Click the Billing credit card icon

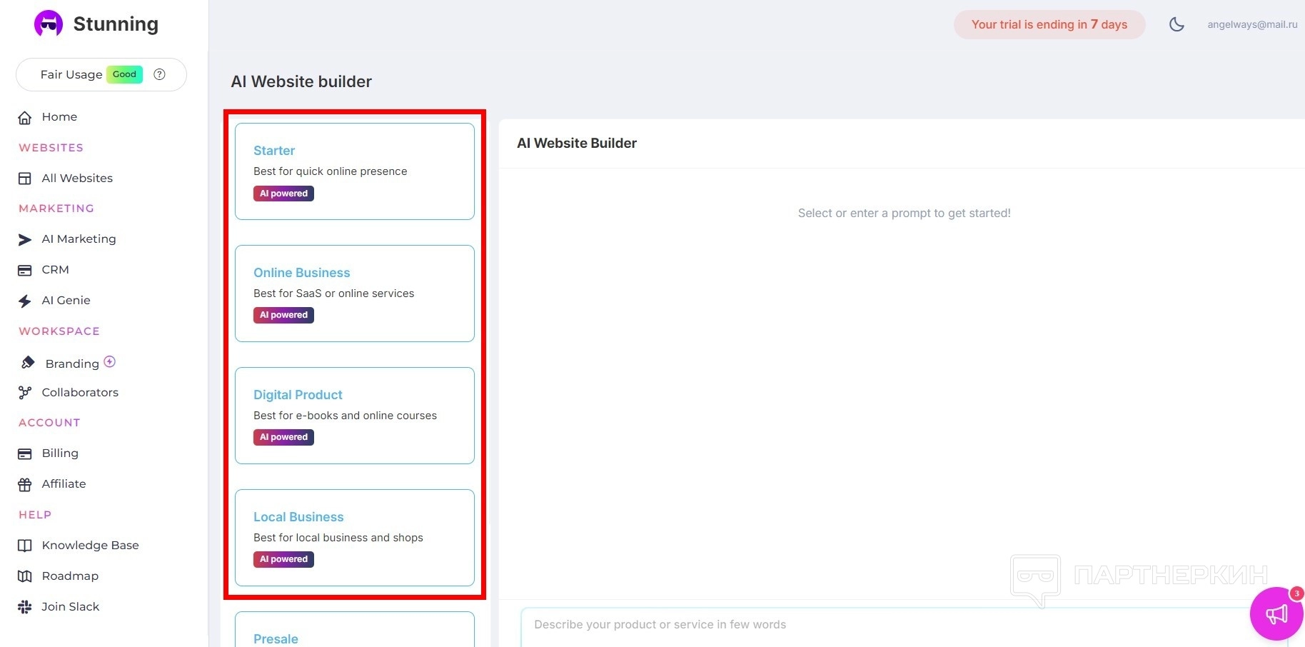pos(25,453)
